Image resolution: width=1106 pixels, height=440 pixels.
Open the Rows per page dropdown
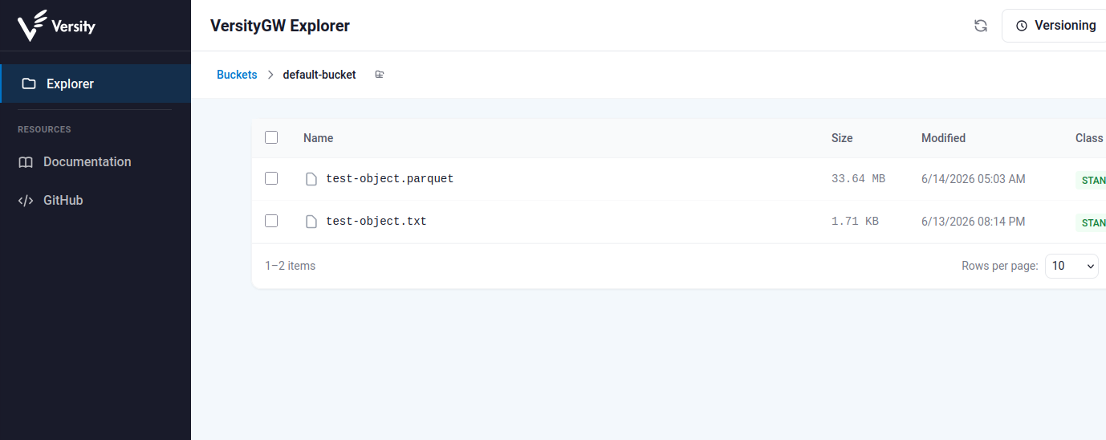coord(1071,266)
